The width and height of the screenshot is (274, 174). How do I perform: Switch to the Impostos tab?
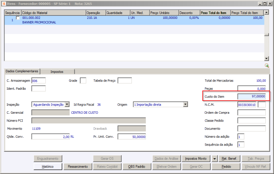tap(57, 72)
